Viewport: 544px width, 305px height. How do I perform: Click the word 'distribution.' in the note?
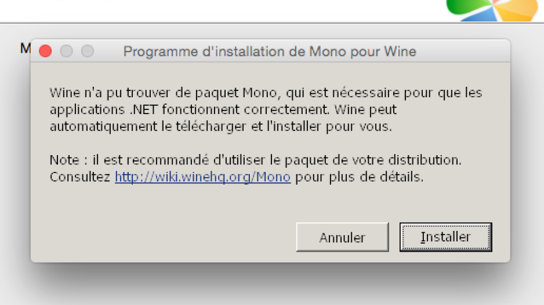point(425,160)
